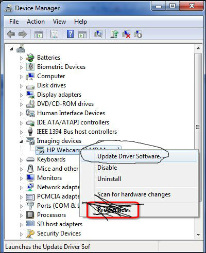206x253 pixels.
Task: Expand the Keyboards node arrow
Action: 21,160
